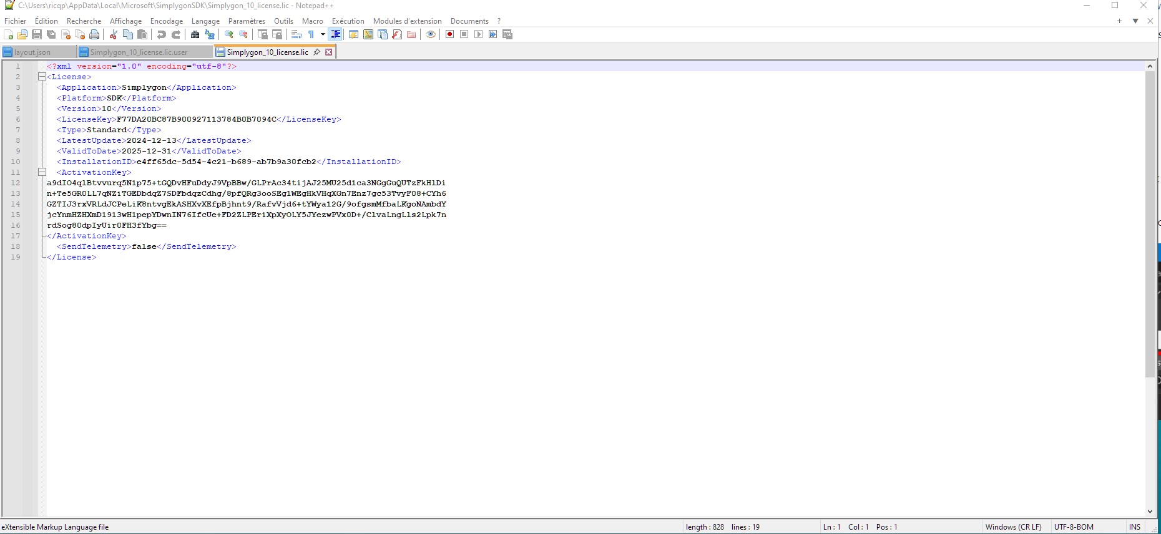
Task: Run the macro multiple times icon
Action: tap(492, 34)
